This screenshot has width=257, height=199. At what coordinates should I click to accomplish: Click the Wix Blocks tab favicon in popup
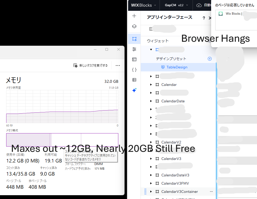[221, 14]
